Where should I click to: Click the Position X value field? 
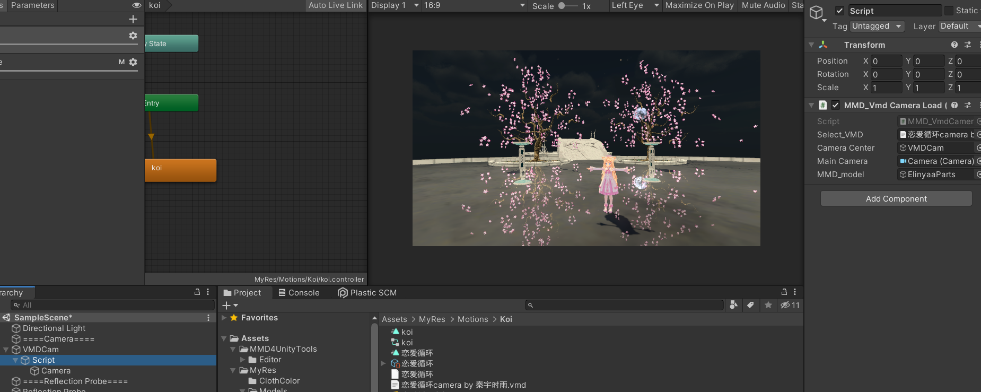(x=887, y=61)
